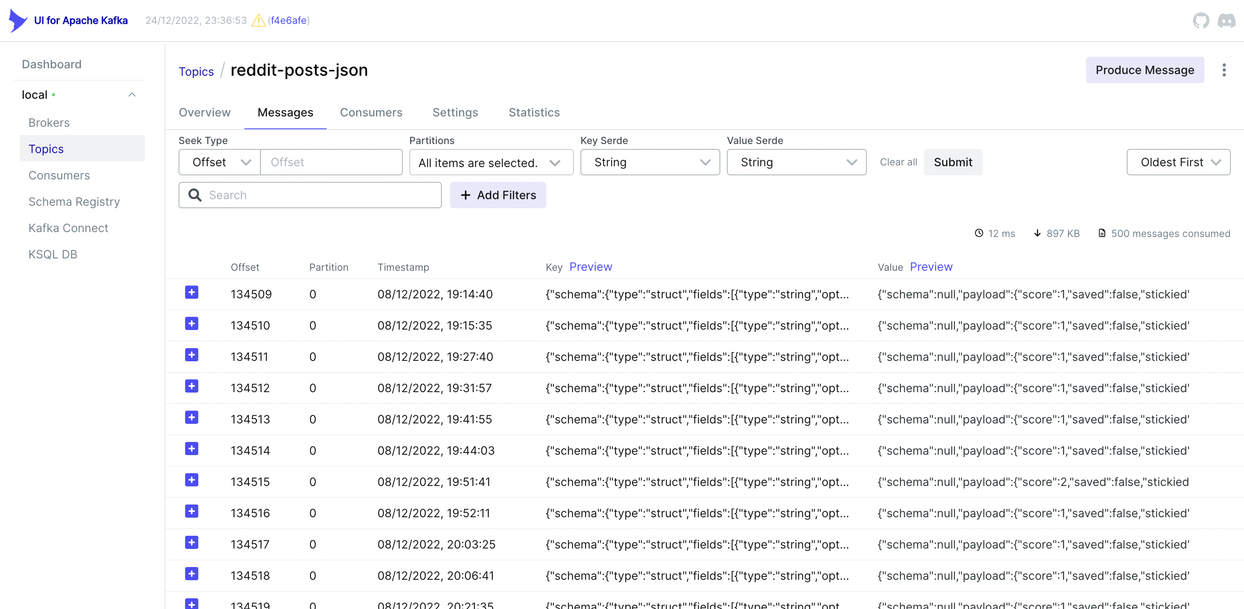Open the f4e6afe commit link
Viewport: 1244px width, 609px height.
pyautogui.click(x=288, y=20)
